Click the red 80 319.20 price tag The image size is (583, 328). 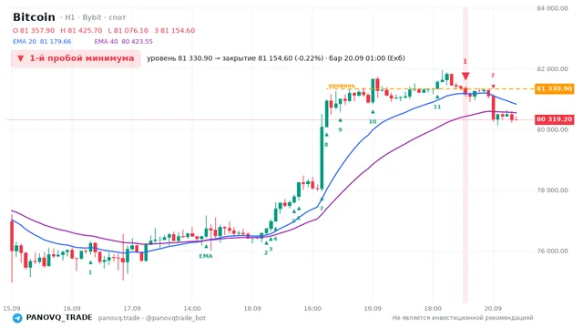coord(554,119)
